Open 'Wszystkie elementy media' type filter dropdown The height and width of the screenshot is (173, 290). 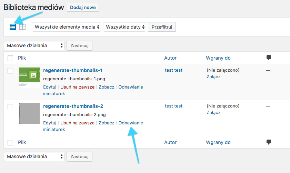[67, 27]
